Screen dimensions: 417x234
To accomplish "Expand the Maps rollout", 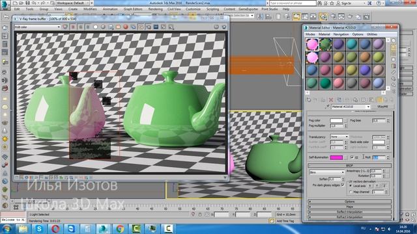I will pyautogui.click(x=350, y=207).
